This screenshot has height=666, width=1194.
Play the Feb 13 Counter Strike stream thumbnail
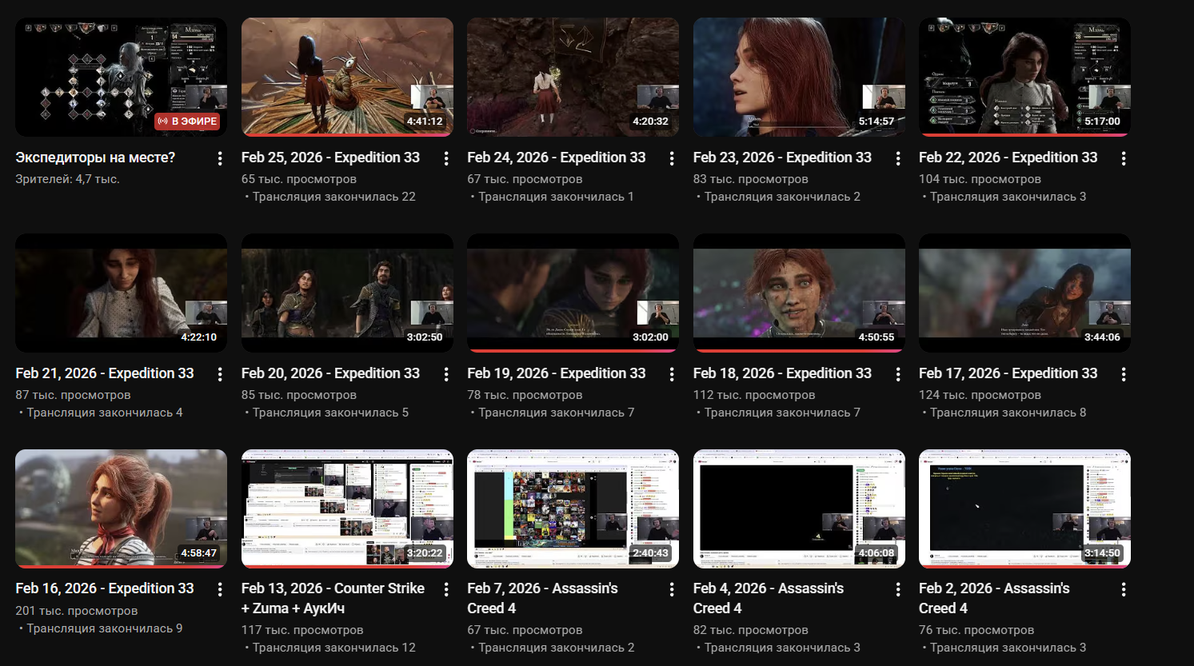[x=347, y=508]
